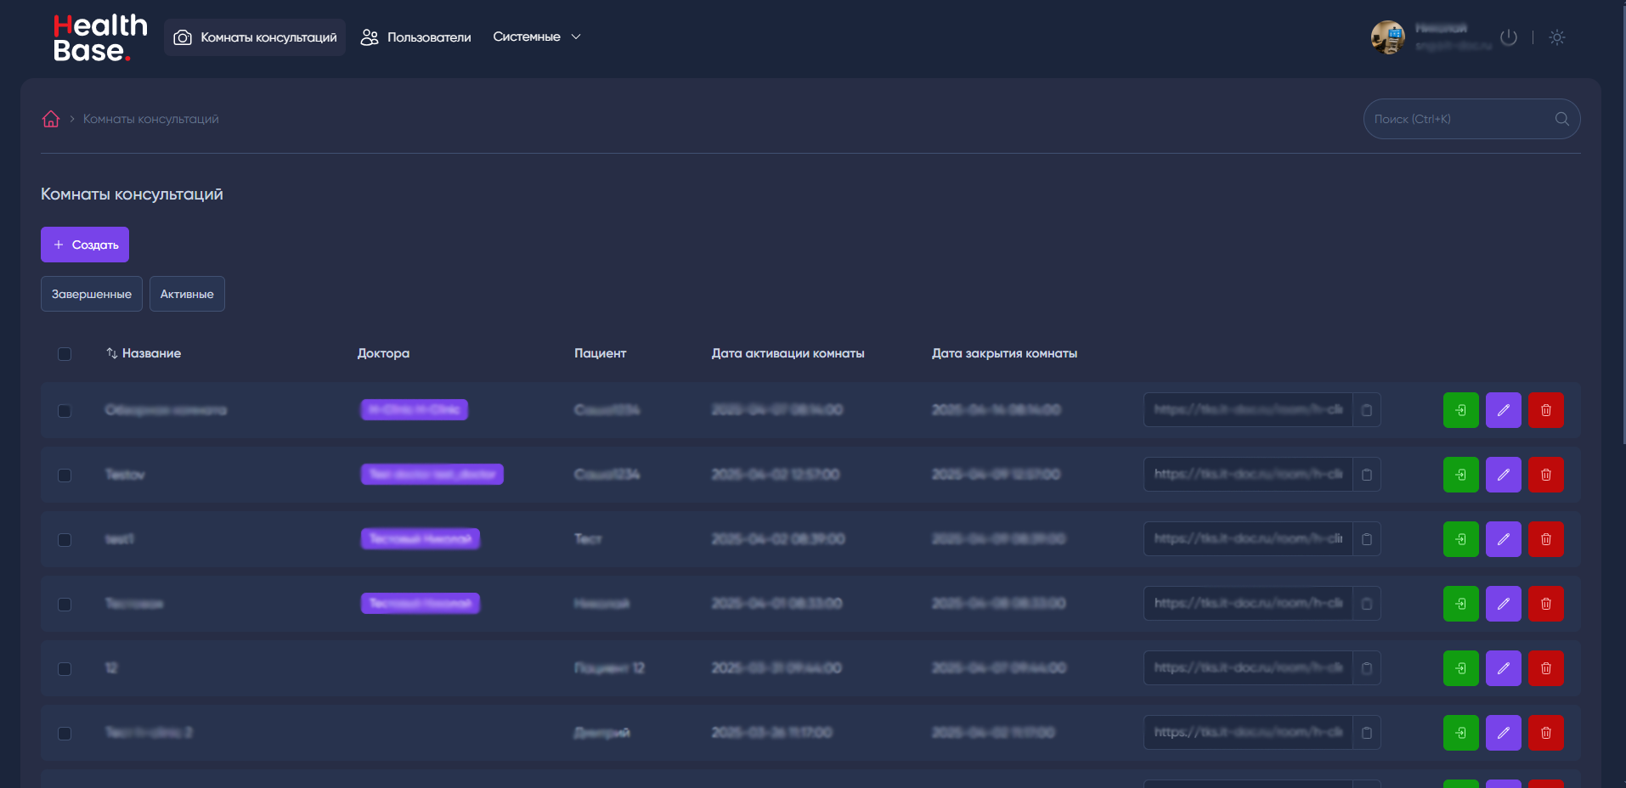Image resolution: width=1626 pixels, height=788 pixels.
Task: Enter the room named 12
Action: (1461, 668)
